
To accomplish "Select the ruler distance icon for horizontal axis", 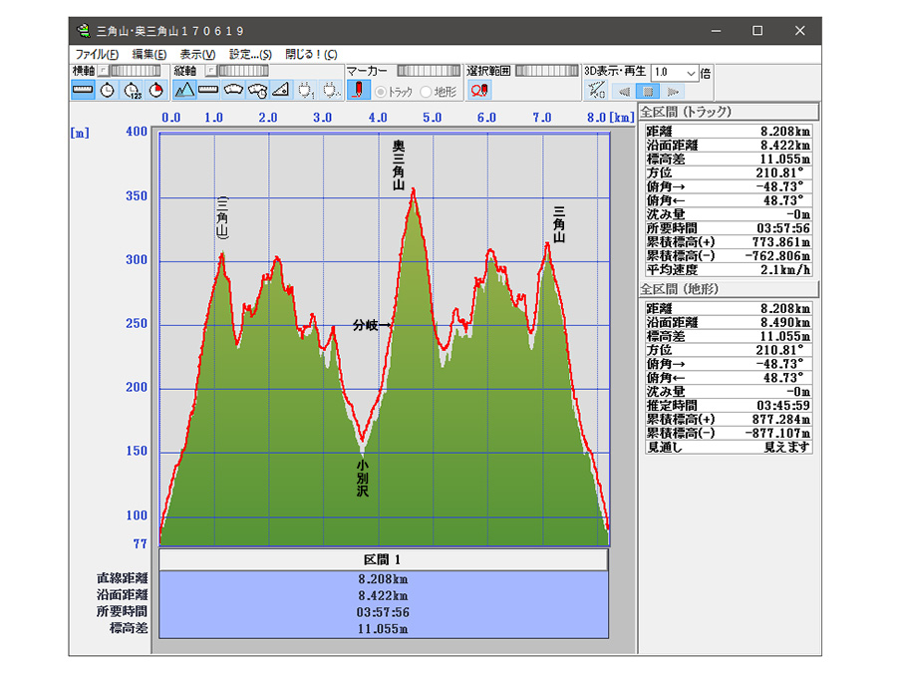I will click(83, 91).
